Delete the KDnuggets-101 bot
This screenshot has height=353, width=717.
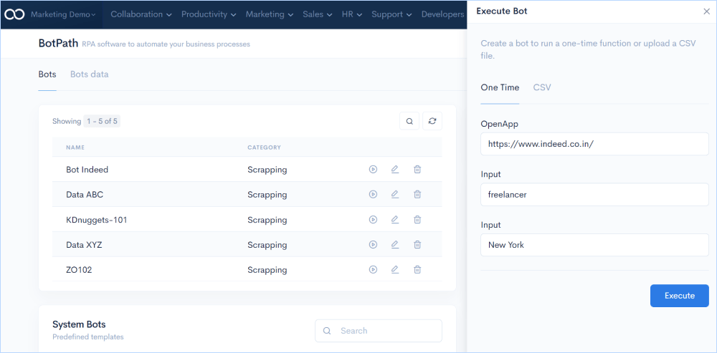point(417,220)
